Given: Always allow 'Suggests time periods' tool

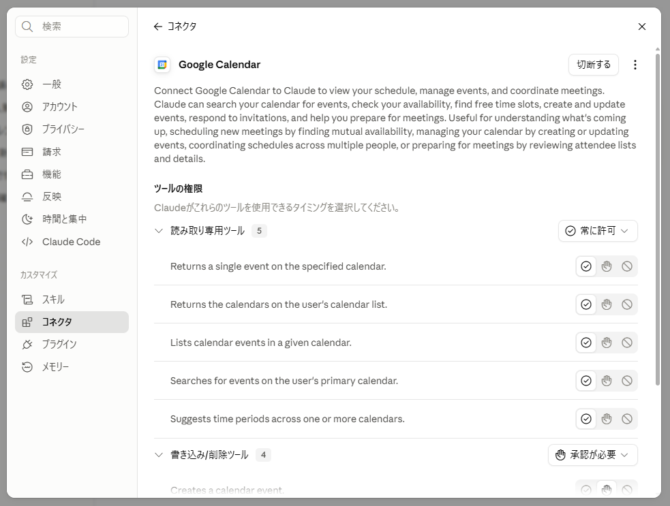Looking at the screenshot, I should 586,419.
